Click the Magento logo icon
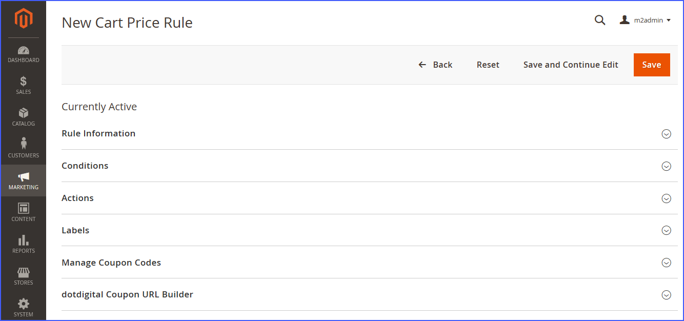 tap(24, 19)
